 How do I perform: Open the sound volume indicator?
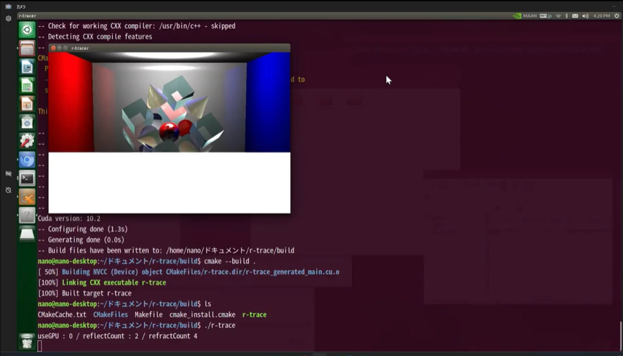click(585, 16)
